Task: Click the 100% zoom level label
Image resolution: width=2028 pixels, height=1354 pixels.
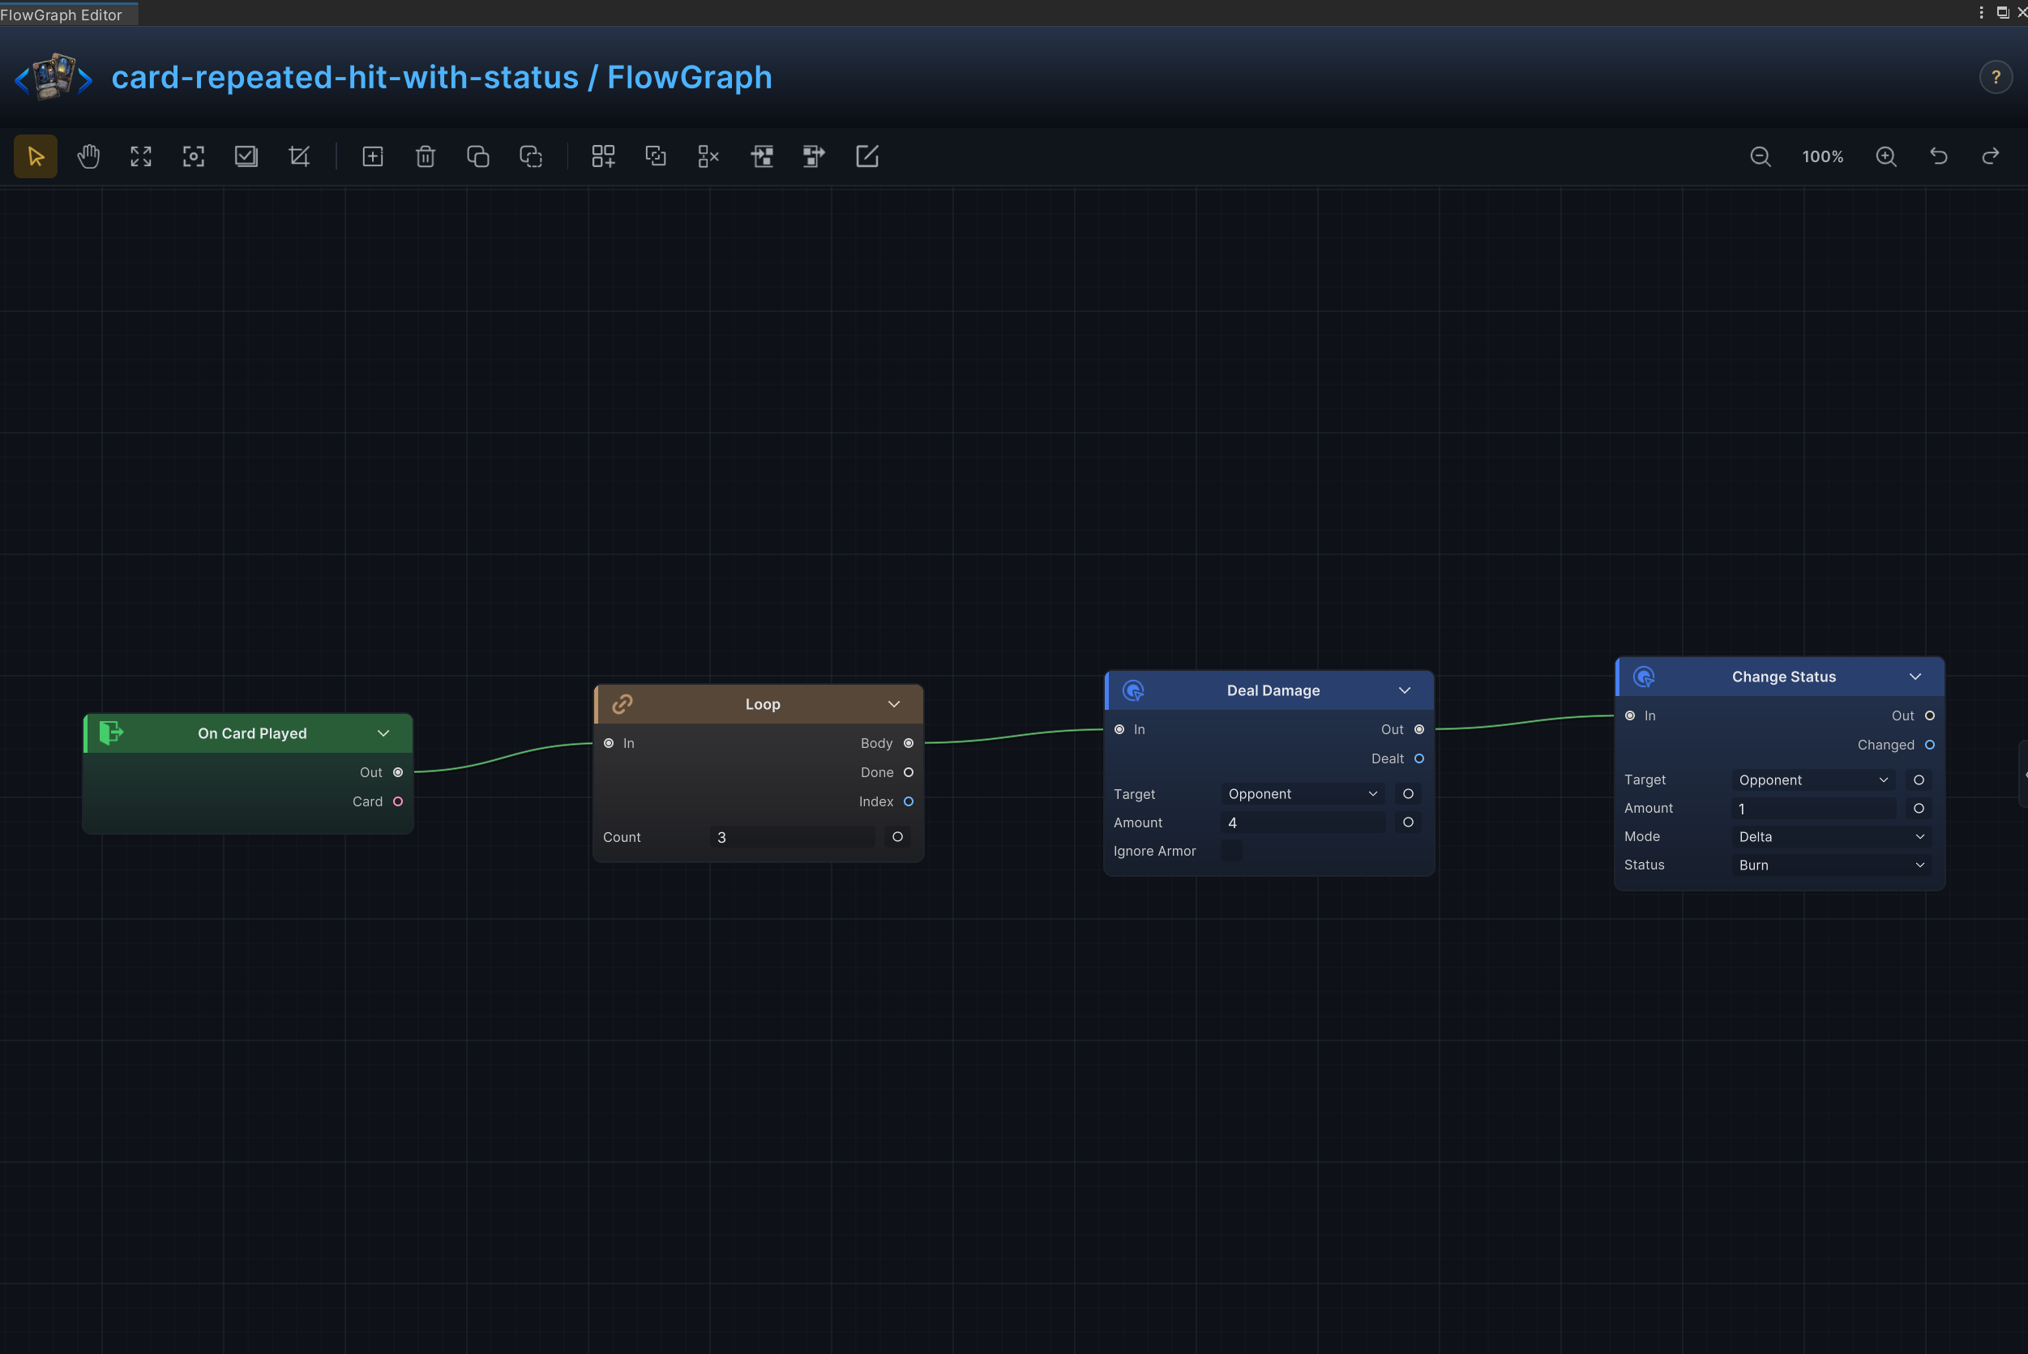Action: coord(1822,156)
